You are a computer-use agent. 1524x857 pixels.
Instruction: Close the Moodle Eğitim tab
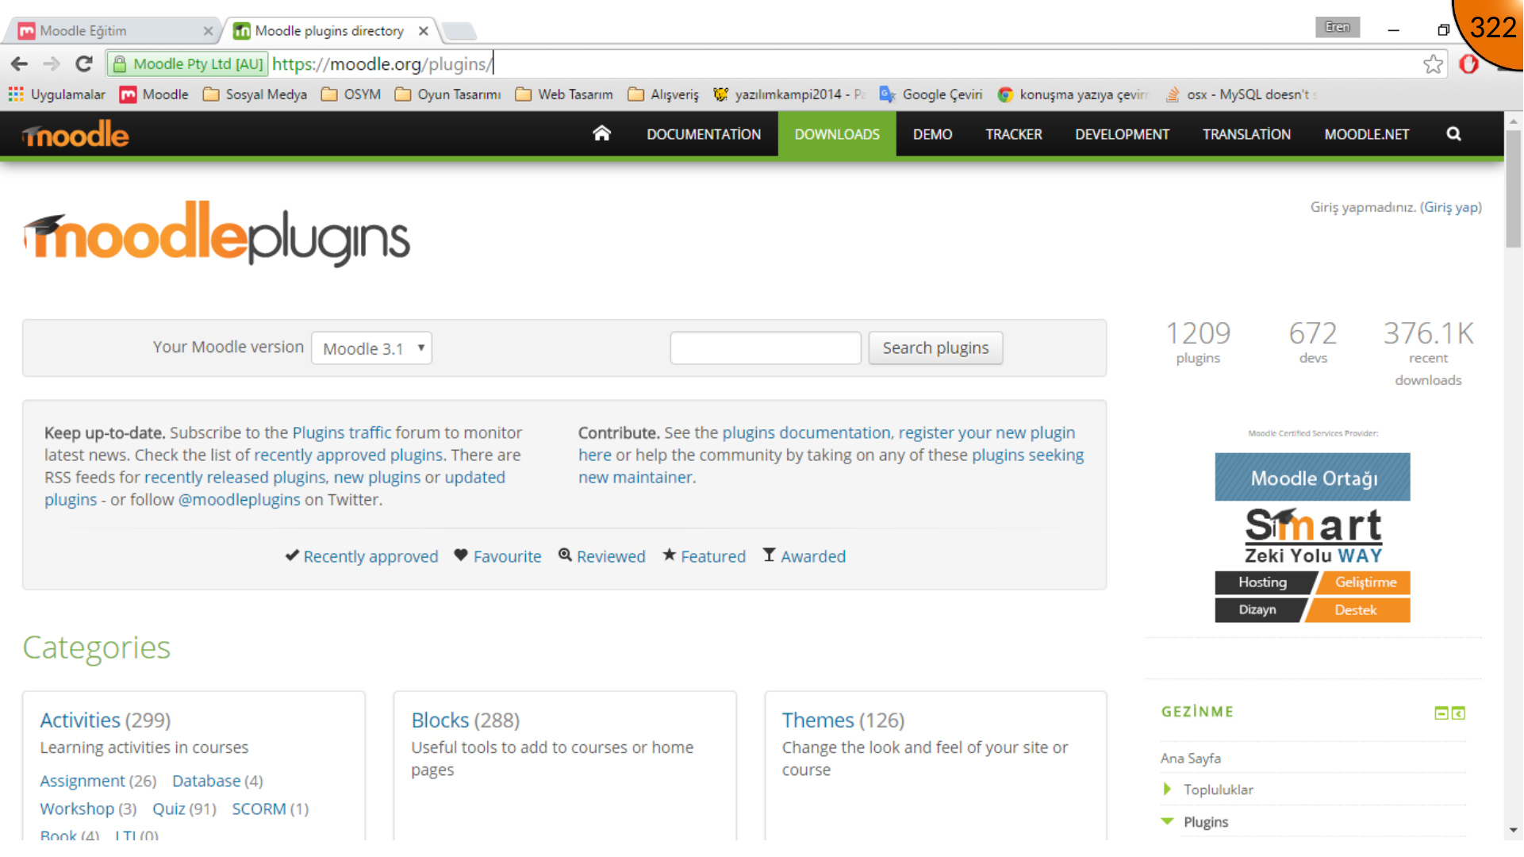(208, 31)
